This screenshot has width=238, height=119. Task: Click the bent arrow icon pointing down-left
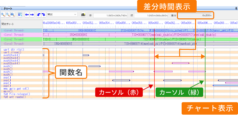[x=39, y=15]
